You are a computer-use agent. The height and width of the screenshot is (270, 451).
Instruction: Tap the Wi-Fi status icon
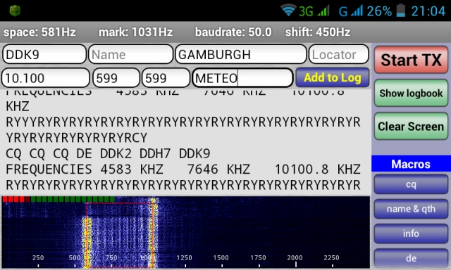click(x=288, y=11)
